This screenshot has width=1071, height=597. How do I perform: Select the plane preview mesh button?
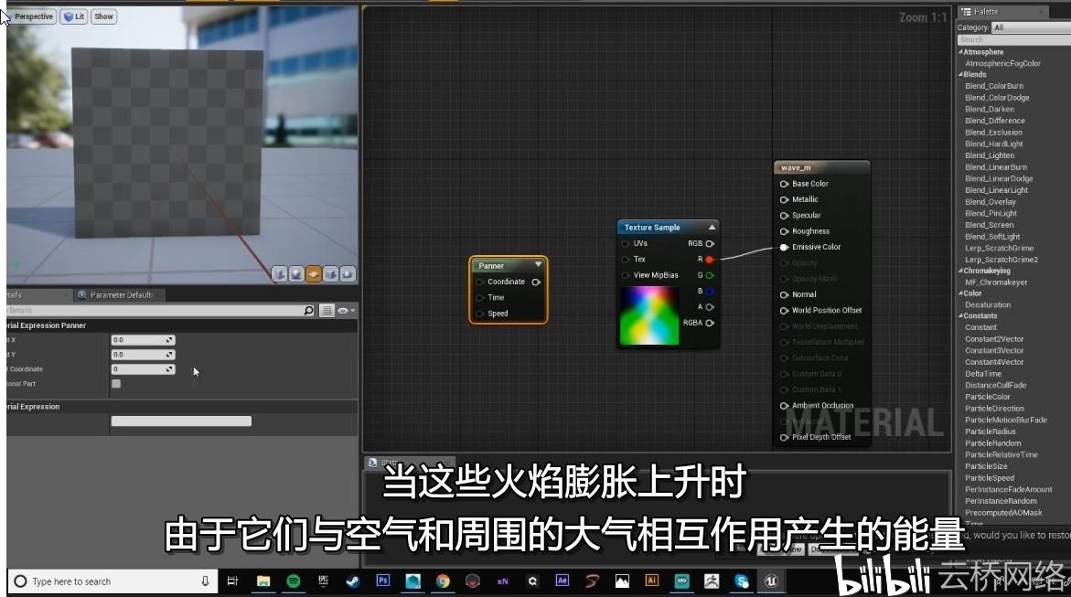click(314, 274)
